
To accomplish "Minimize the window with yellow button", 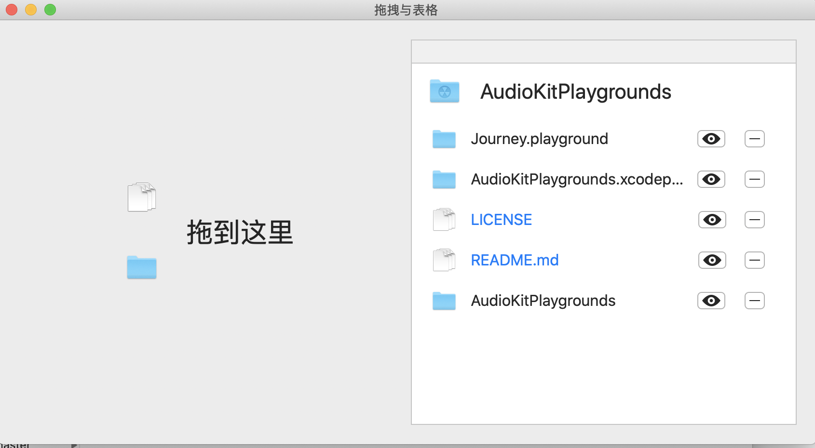I will [x=31, y=10].
